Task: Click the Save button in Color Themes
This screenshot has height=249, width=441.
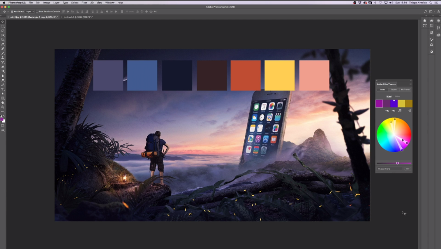Action: [407, 169]
